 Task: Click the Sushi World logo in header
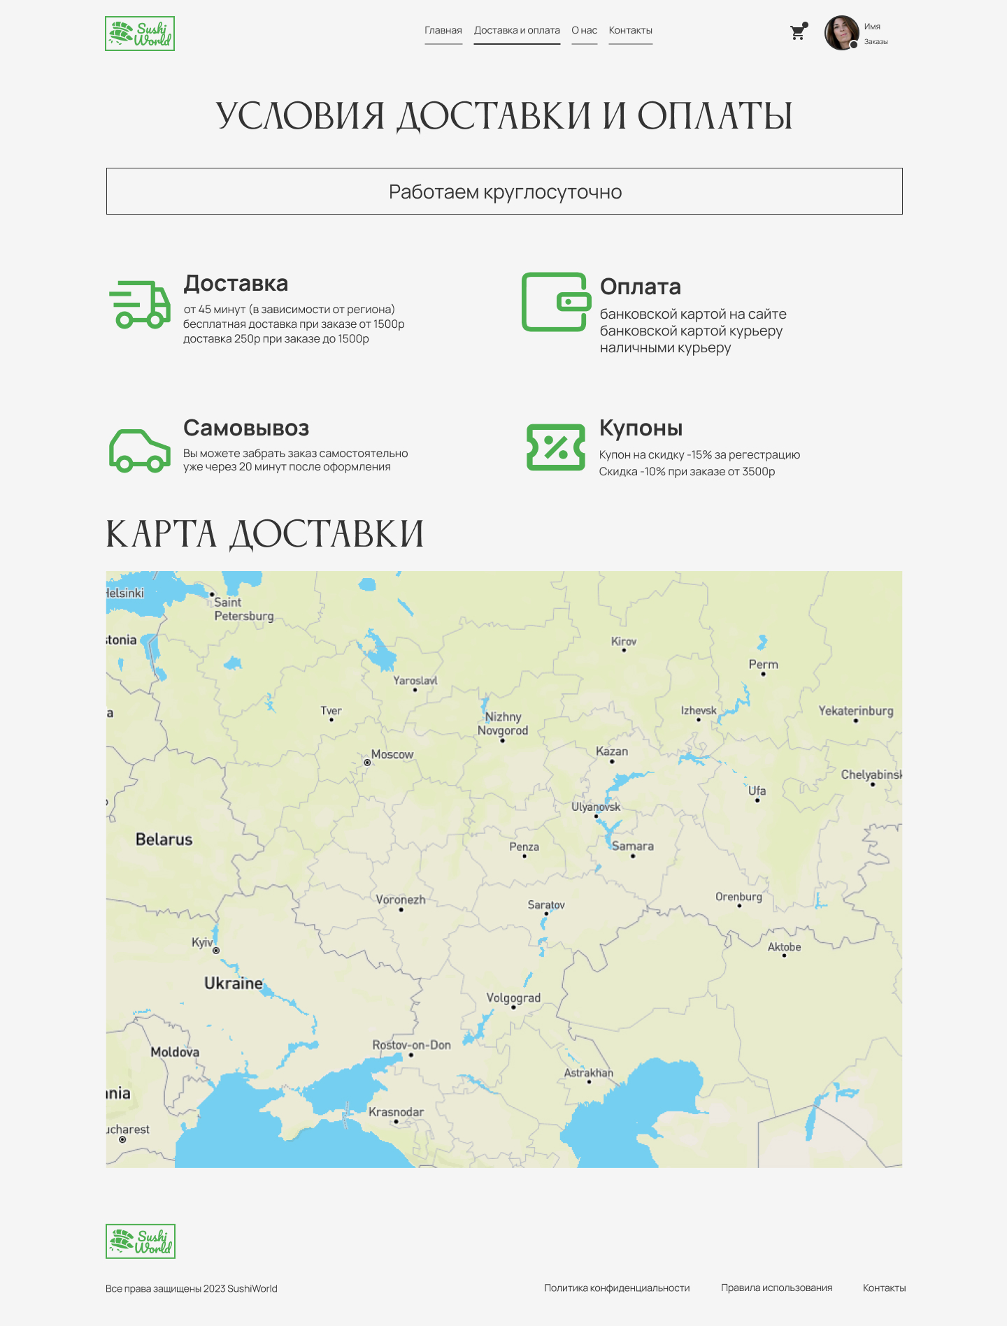click(140, 34)
